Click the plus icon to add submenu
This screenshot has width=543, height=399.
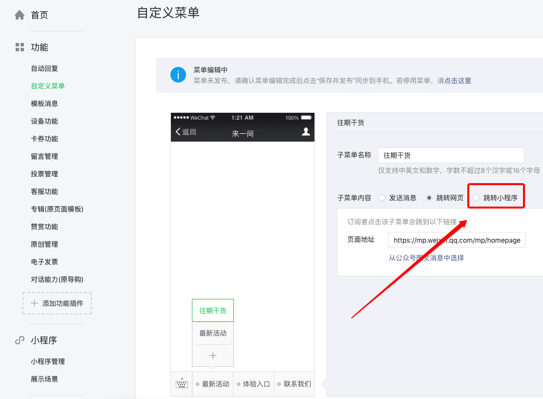[x=213, y=356]
